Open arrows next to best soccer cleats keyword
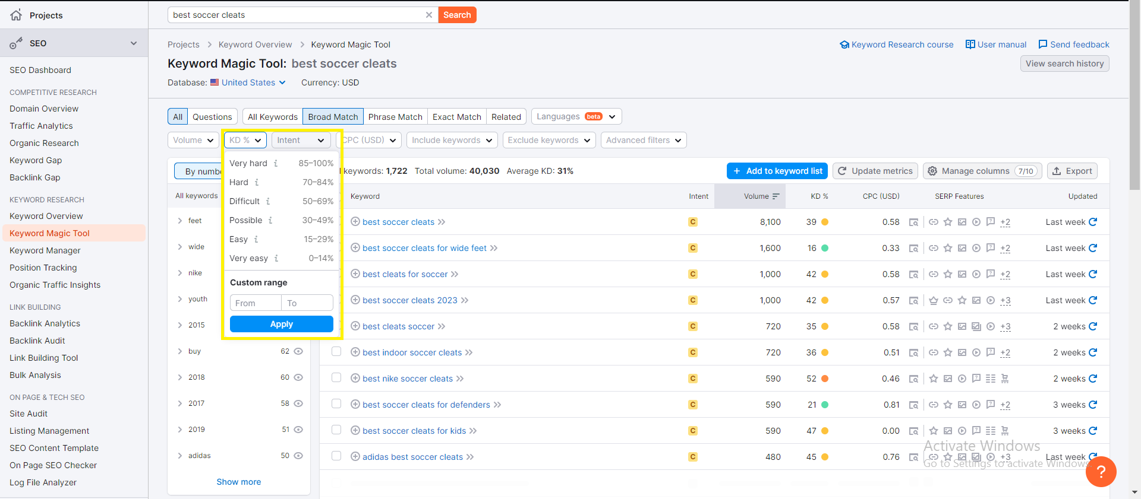Screen dimensions: 1141x499 tap(442, 222)
